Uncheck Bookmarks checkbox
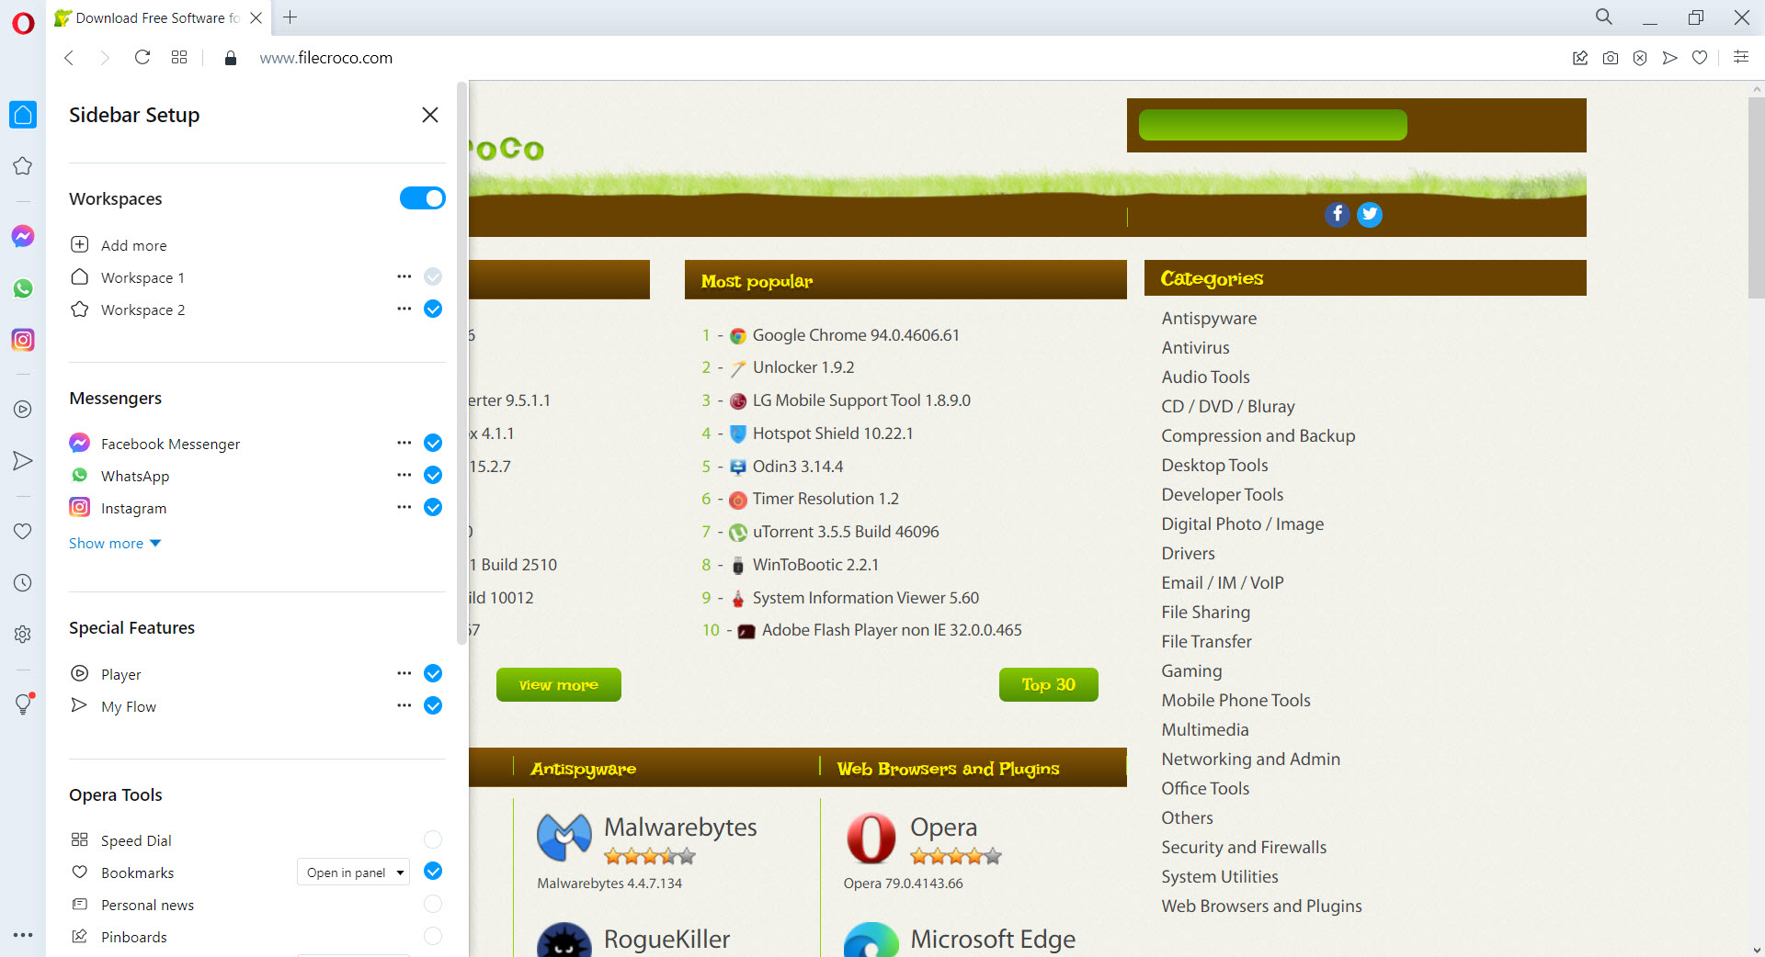The image size is (1765, 957). [433, 871]
